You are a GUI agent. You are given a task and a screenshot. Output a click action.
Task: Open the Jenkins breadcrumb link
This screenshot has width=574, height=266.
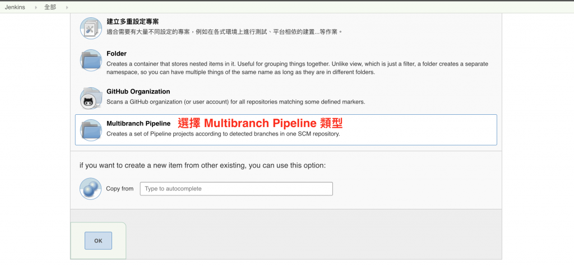pyautogui.click(x=15, y=7)
